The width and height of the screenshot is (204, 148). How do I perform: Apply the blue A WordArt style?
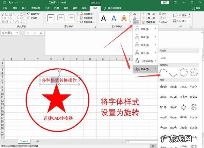click(114, 18)
